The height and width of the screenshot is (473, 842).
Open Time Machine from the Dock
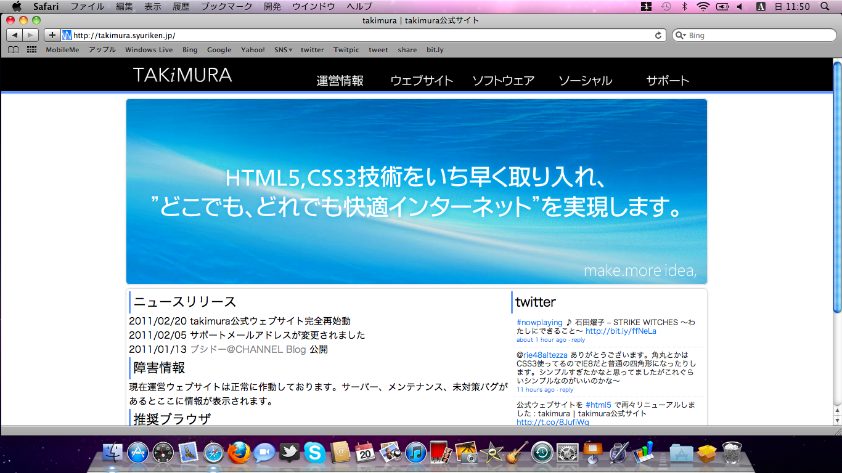click(542, 453)
